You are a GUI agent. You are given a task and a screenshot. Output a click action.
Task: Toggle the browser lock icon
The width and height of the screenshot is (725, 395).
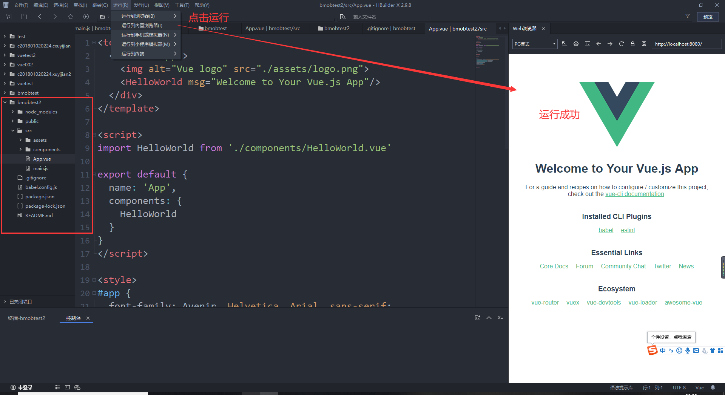click(632, 44)
